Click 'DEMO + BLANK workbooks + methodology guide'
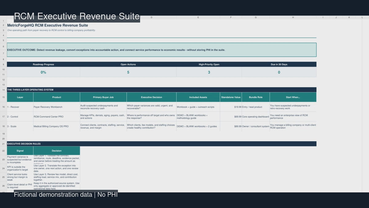Screen dimensions: 369x208 coord(198,116)
